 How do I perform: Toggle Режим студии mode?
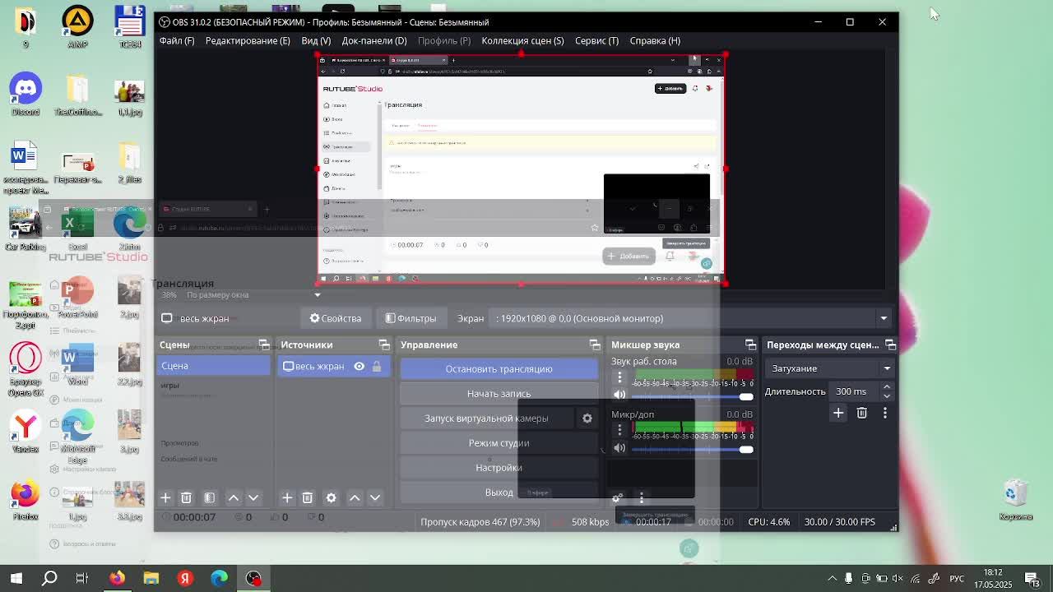[499, 443]
